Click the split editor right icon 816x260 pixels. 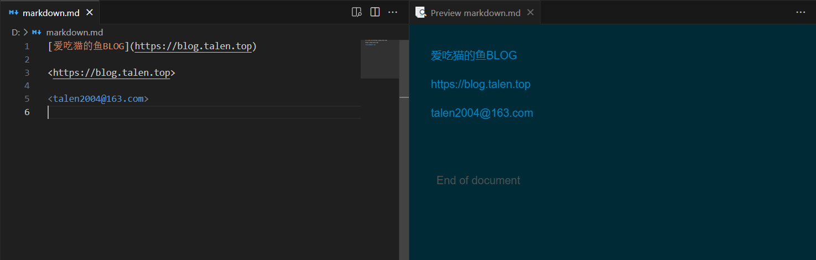[x=375, y=12]
